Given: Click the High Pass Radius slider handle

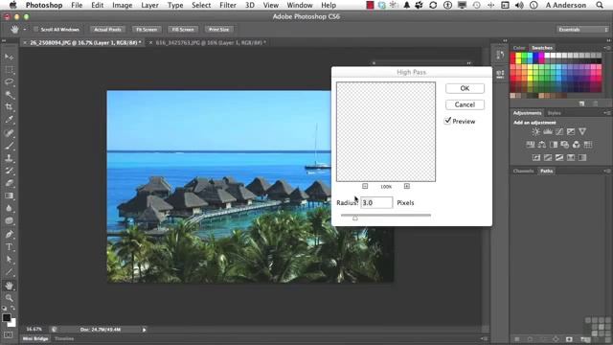Looking at the screenshot, I should (x=355, y=218).
